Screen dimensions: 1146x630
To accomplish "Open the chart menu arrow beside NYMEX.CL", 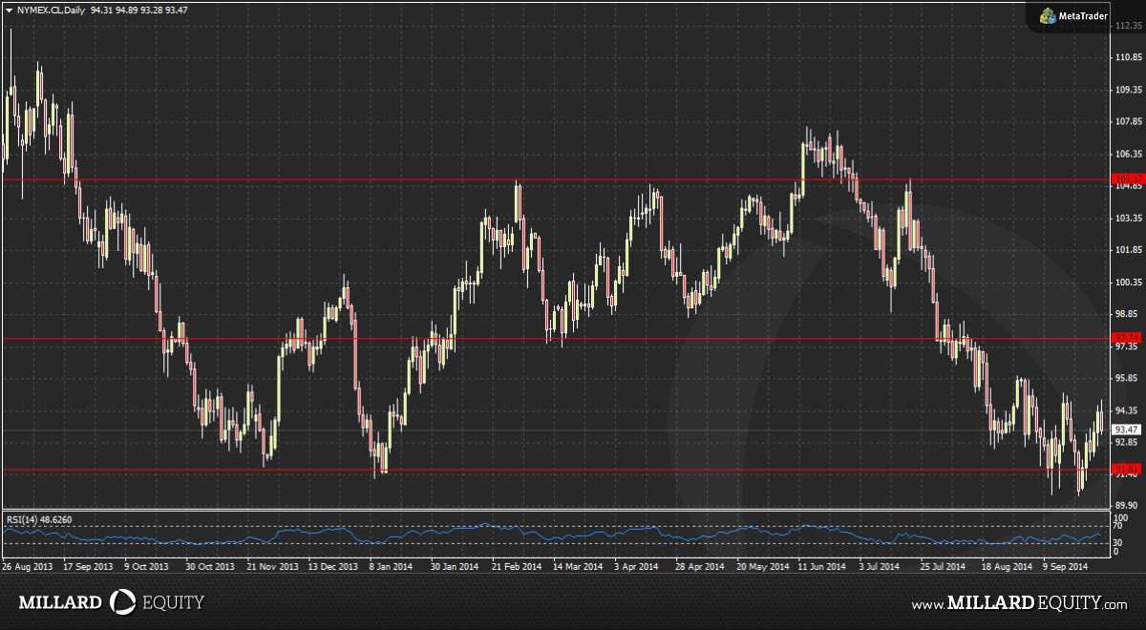I will 9,9.
